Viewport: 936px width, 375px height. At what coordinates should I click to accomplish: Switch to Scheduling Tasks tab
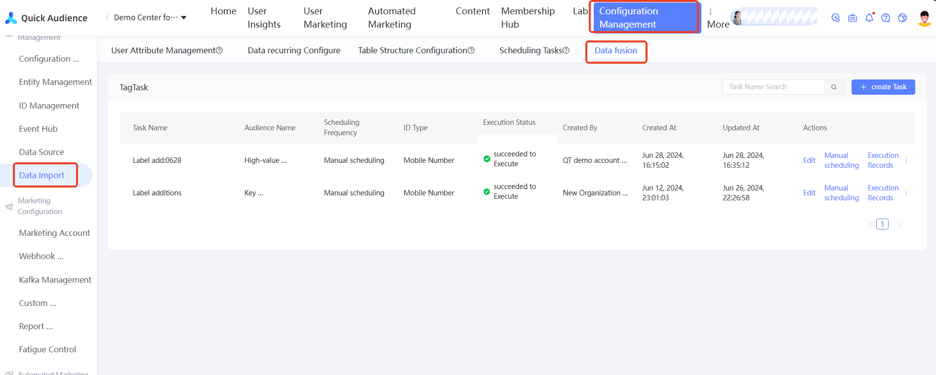click(x=531, y=50)
